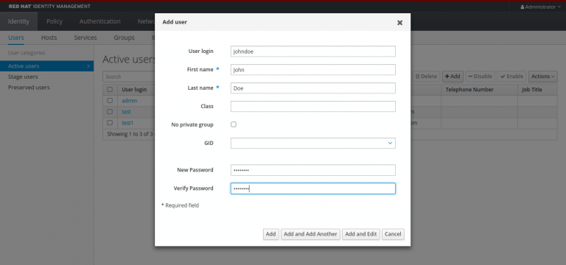Click the User login column header
Viewport: 566px width, 265px height.
pos(134,89)
